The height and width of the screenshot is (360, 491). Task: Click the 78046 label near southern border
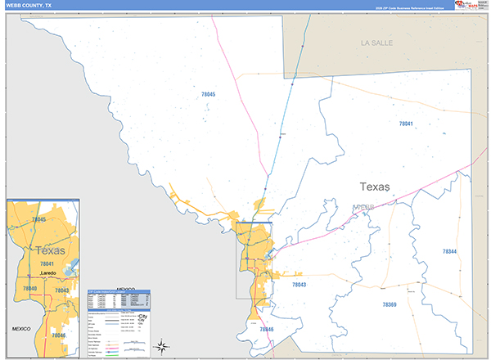pyautogui.click(x=267, y=329)
